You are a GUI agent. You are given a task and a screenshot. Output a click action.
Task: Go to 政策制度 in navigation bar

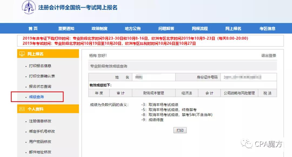coord(99,28)
